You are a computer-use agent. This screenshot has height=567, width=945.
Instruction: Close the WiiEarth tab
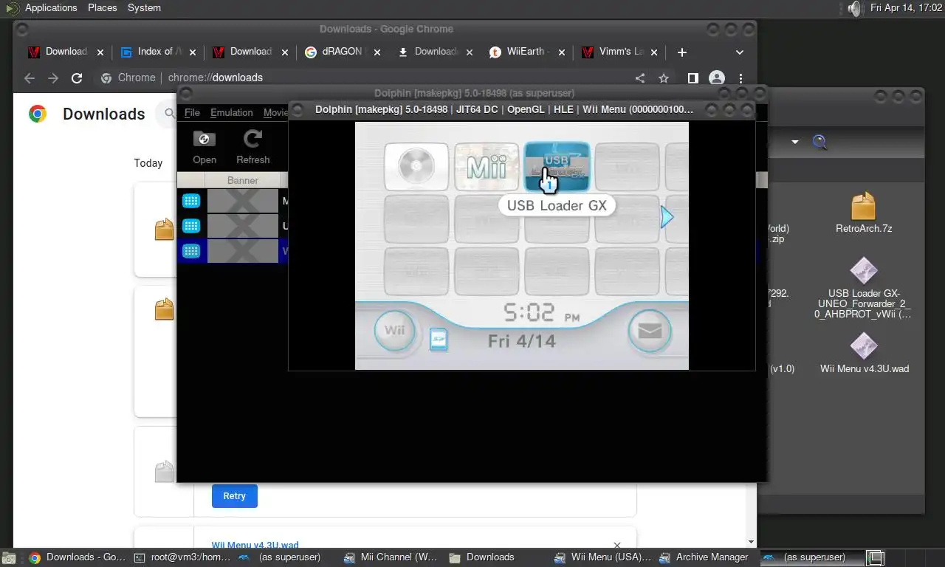(x=562, y=52)
